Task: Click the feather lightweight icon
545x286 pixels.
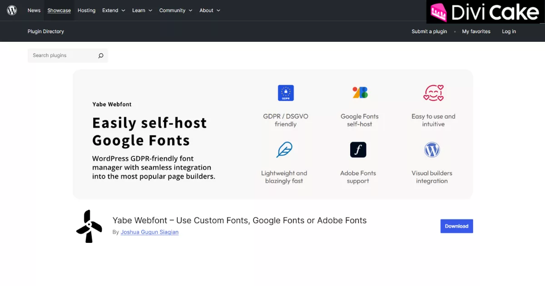Action: point(284,150)
